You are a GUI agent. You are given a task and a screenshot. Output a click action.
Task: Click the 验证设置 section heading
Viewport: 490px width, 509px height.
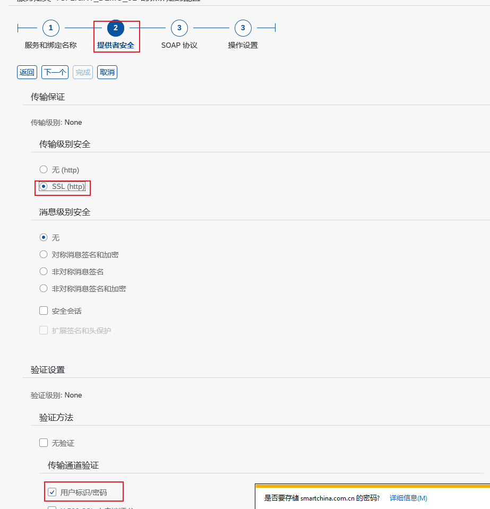pos(48,370)
